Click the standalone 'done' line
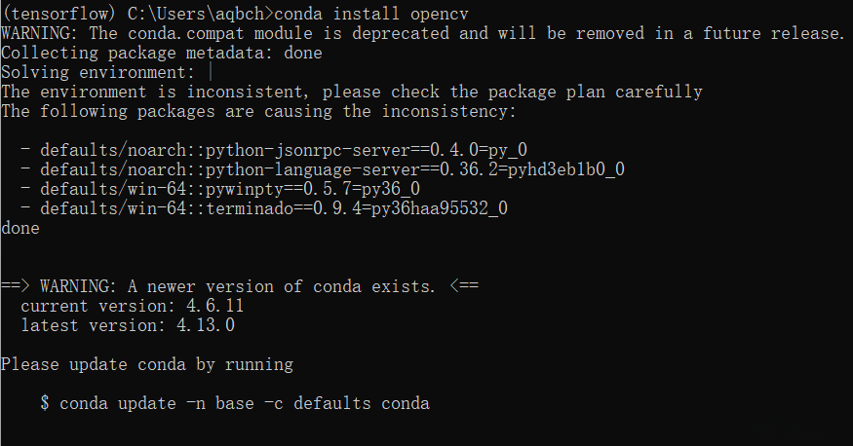 pyautogui.click(x=20, y=228)
